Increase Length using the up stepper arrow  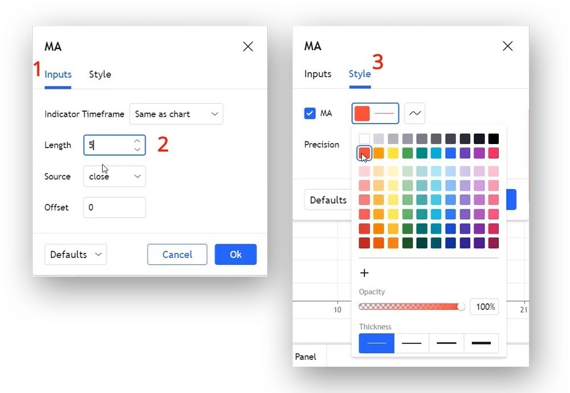coord(137,141)
